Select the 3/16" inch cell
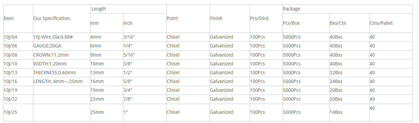The width and height of the screenshot is (419, 123). pyautogui.click(x=145, y=37)
